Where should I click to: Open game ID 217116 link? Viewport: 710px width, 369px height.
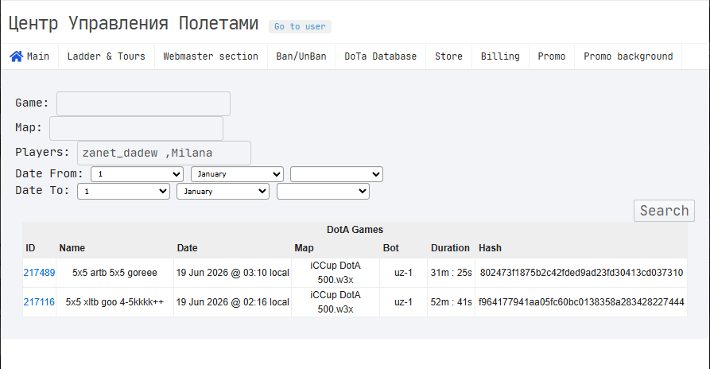pyautogui.click(x=39, y=302)
